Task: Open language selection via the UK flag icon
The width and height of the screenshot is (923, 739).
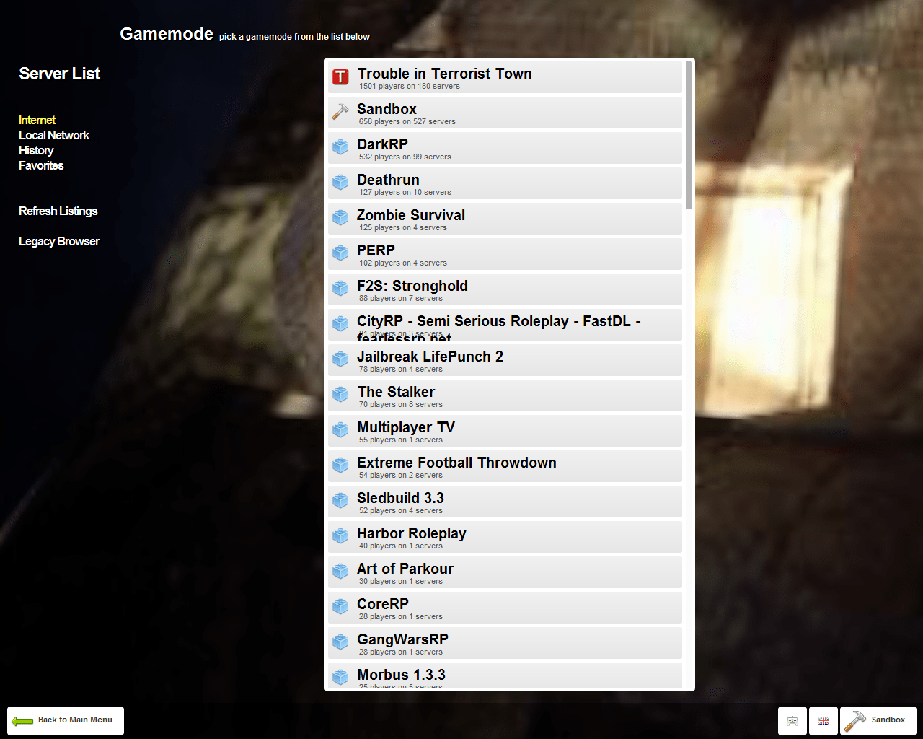Action: (823, 720)
